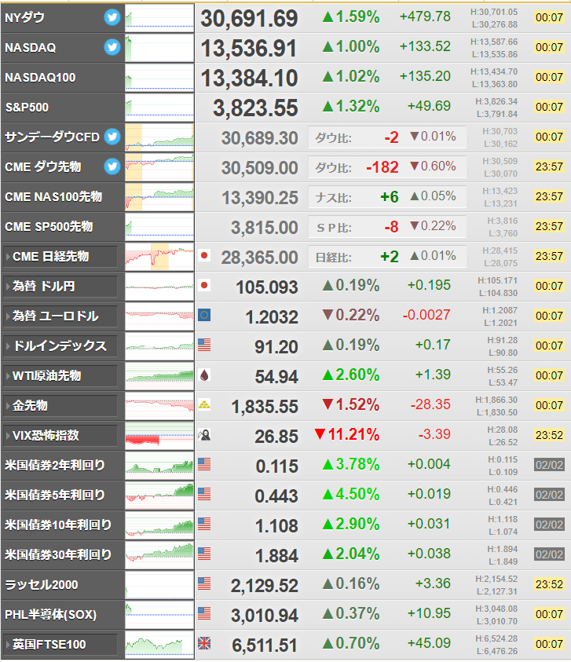This screenshot has width=571, height=662.
Task: Click the US flag in ラッセル2000 row
Action: pyautogui.click(x=204, y=584)
